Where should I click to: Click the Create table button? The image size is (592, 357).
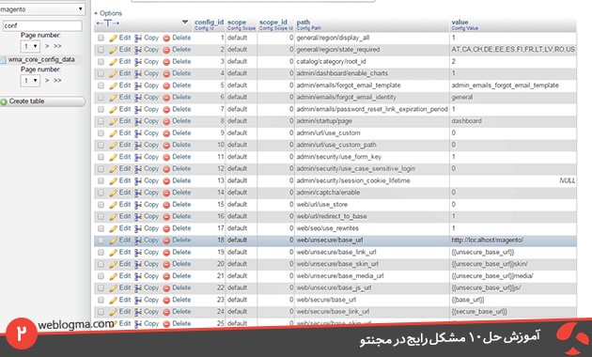point(42,101)
